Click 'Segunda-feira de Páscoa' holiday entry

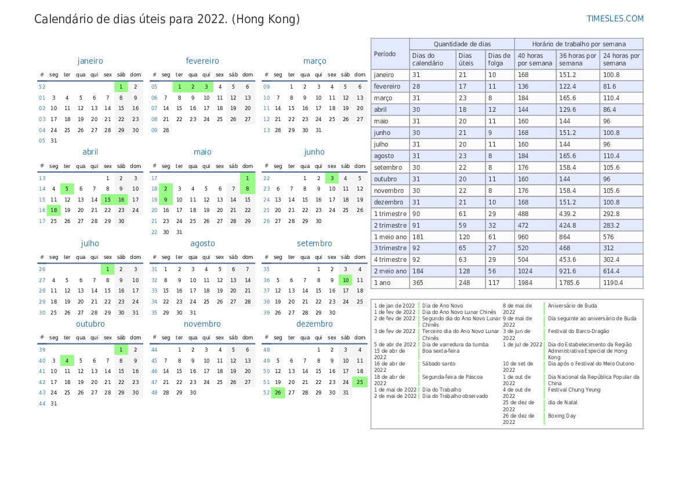pyautogui.click(x=452, y=377)
